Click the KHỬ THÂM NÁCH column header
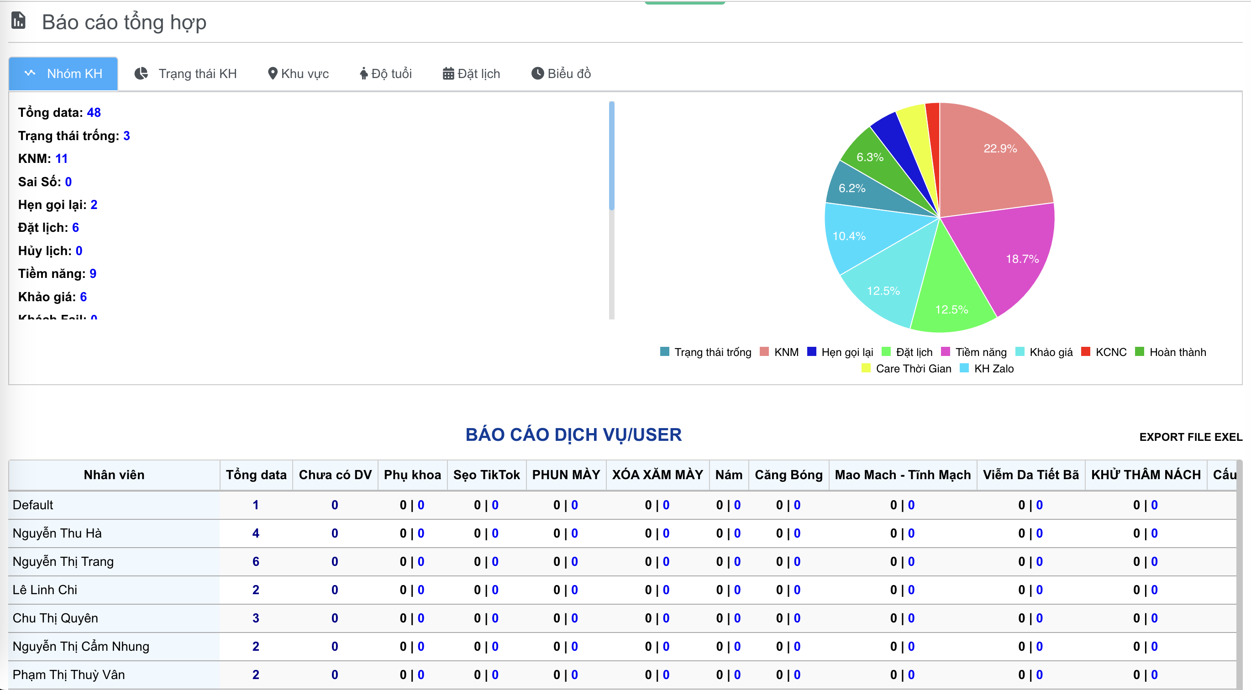Viewport: 1251px width, 690px height. 1146,475
